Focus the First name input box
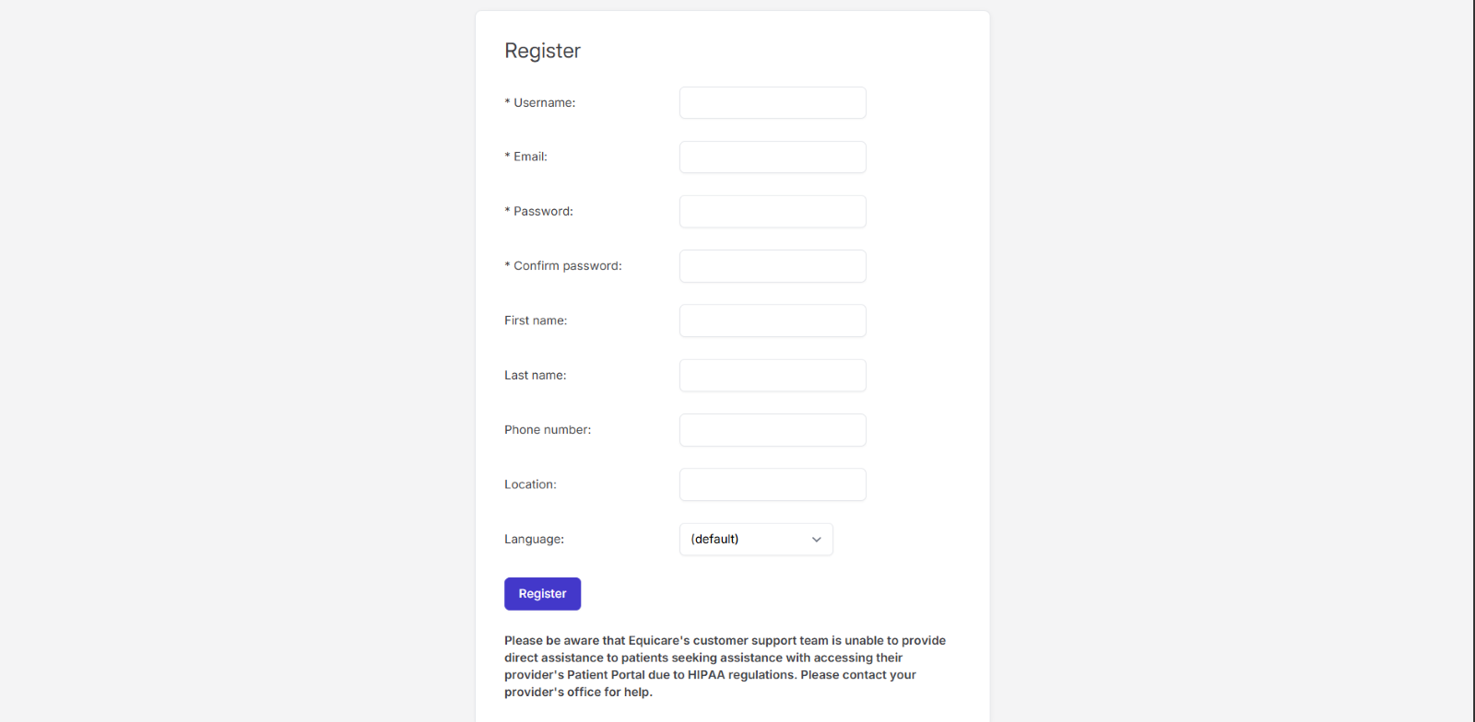Screen dimensions: 1475x722 point(773,320)
